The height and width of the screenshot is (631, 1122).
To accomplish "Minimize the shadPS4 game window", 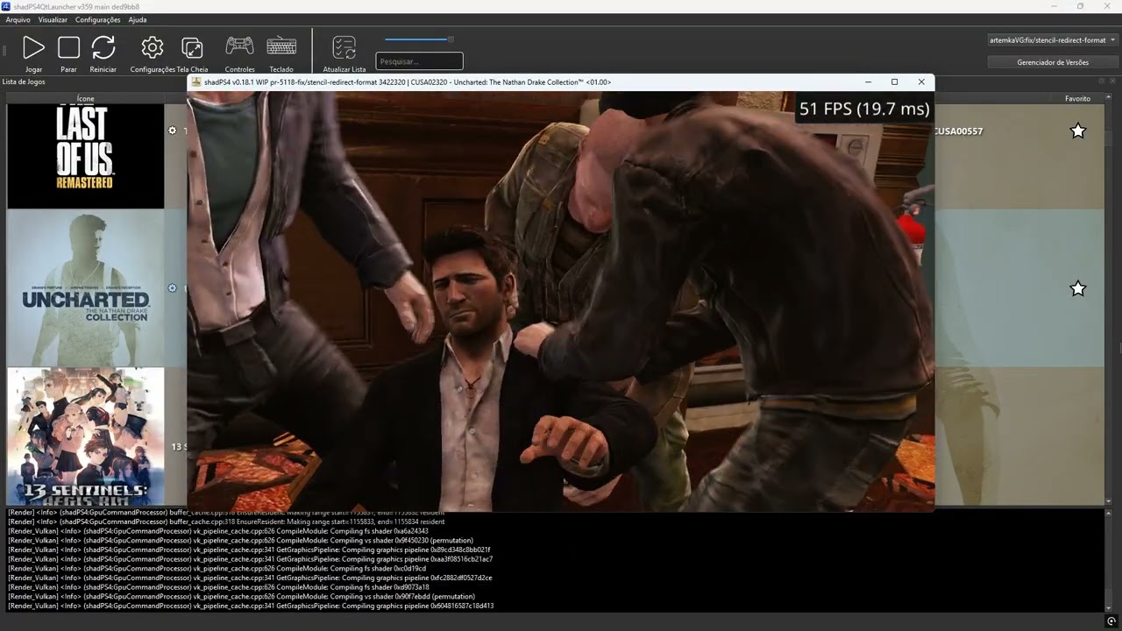I will pos(868,82).
